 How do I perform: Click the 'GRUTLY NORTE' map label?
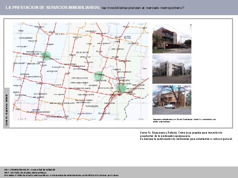point(82,52)
